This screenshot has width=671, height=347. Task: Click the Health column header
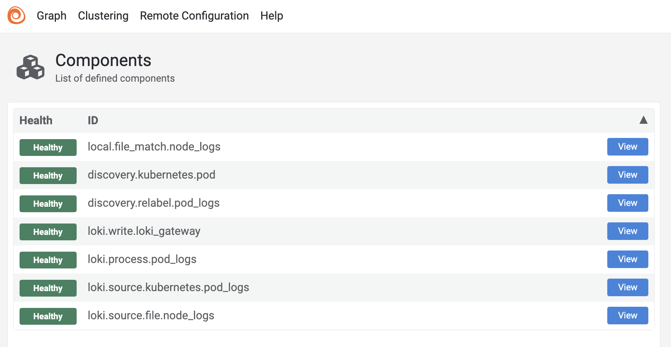[36, 120]
